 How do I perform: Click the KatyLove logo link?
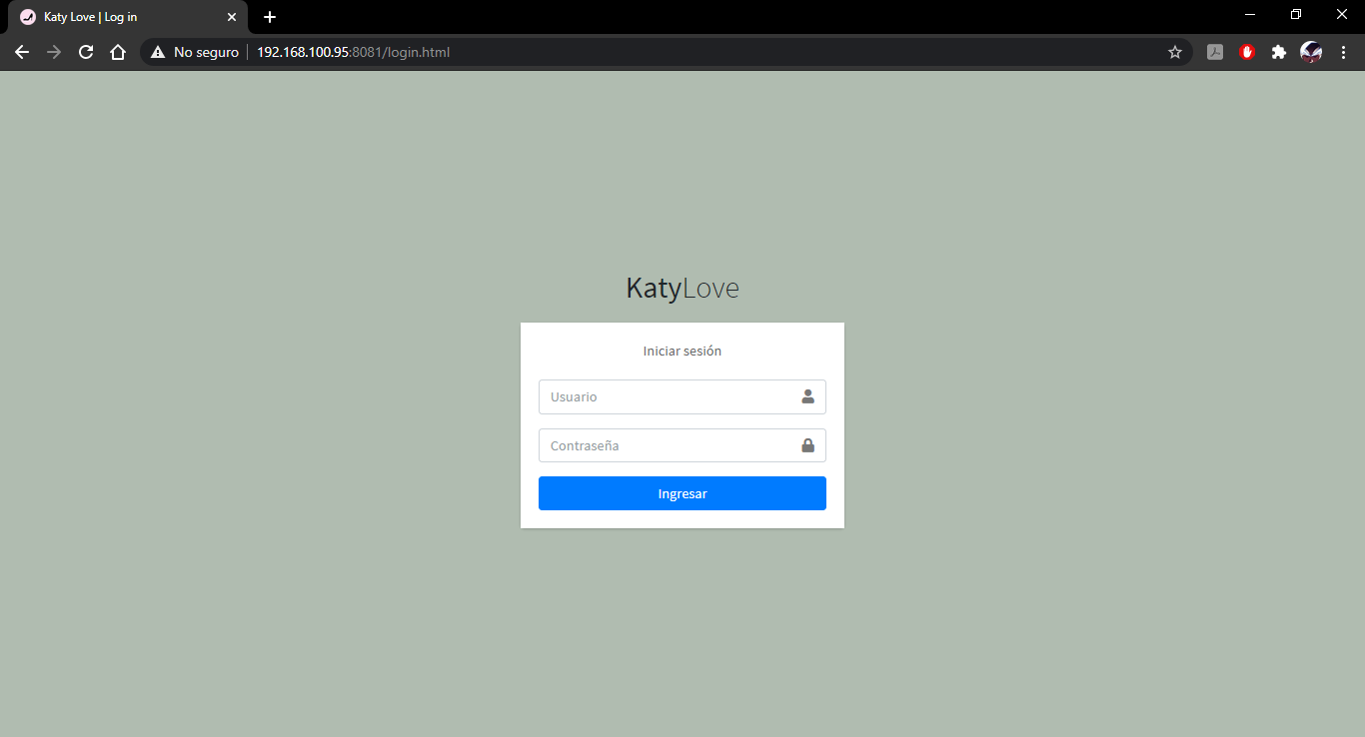(x=682, y=288)
